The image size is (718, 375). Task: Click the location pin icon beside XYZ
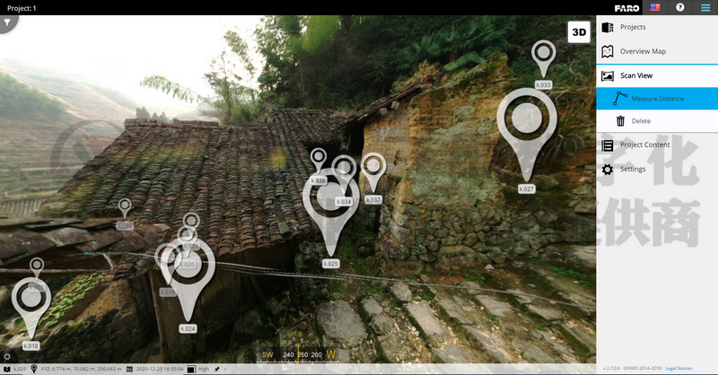pyautogui.click(x=33, y=369)
